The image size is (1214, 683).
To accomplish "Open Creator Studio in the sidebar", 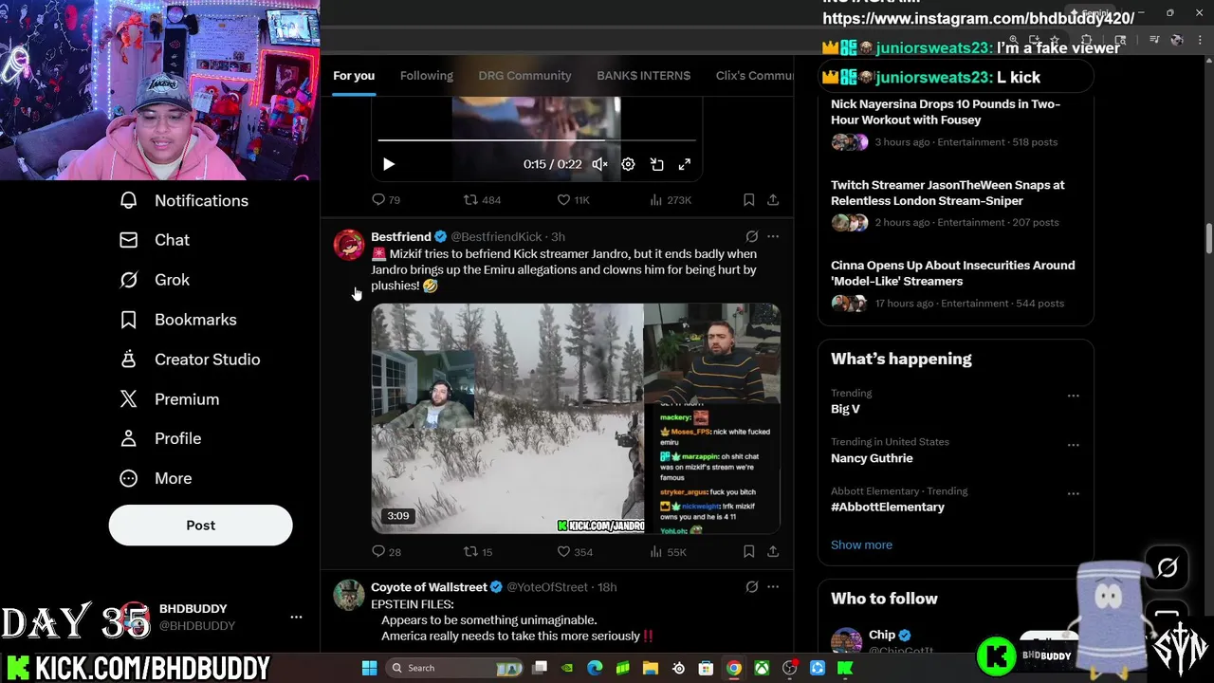I will tap(190, 360).
